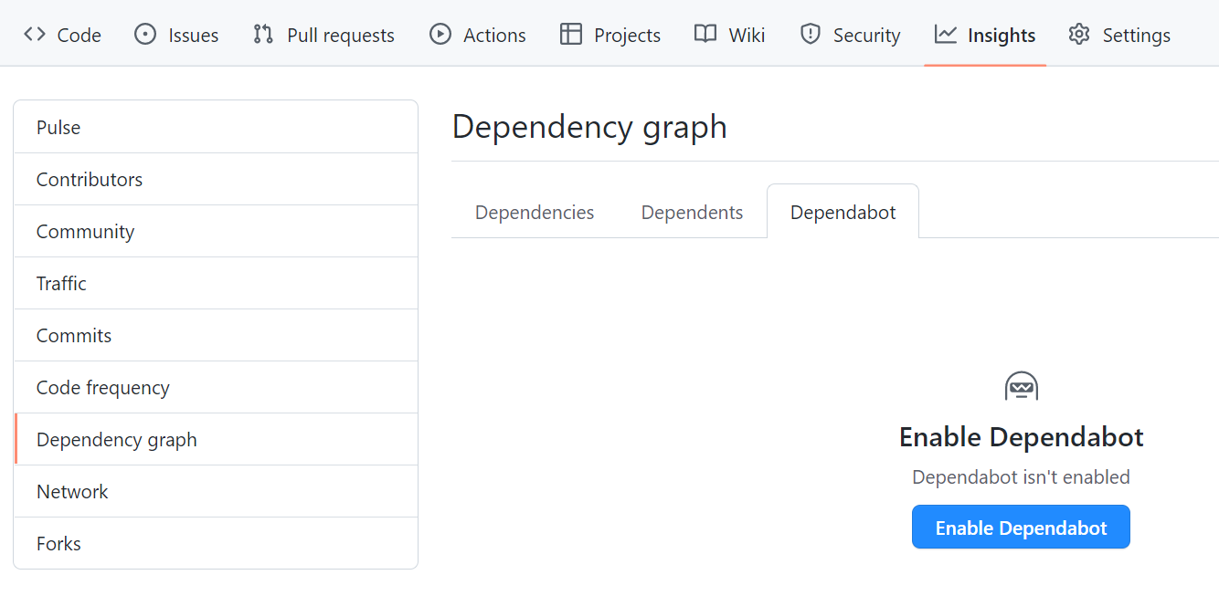Open the Projects tab label

tap(628, 36)
